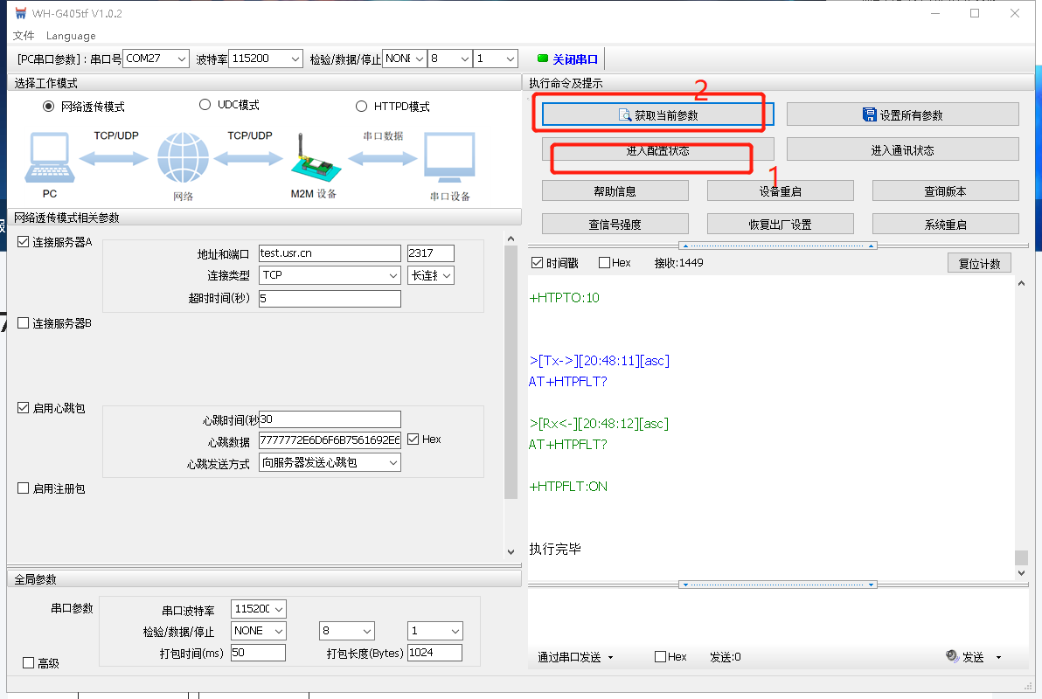This screenshot has height=699, width=1042.
Task: Open the 文件 menu
Action: (24, 36)
